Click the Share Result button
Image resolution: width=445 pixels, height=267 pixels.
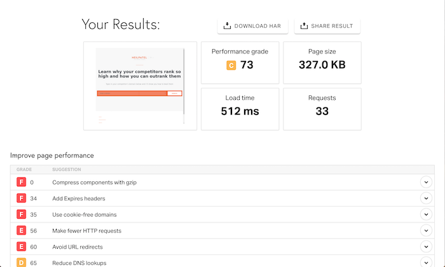point(327,26)
